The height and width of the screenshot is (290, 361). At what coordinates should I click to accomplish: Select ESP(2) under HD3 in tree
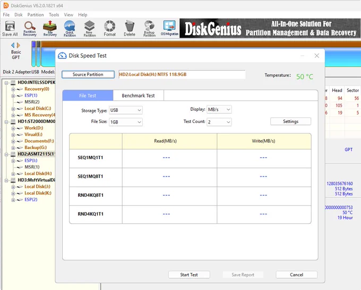pos(31,200)
